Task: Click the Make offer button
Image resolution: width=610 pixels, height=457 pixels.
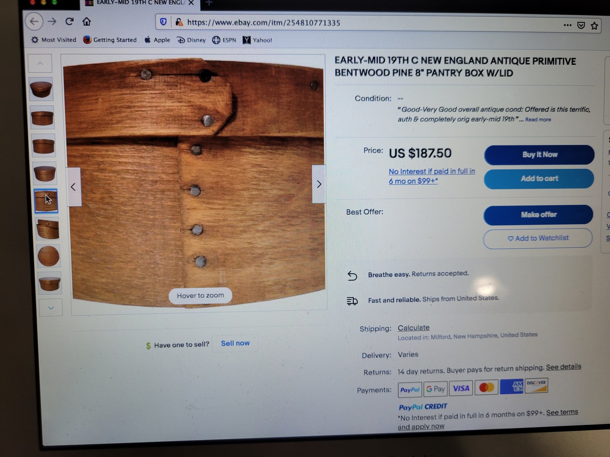Action: [x=538, y=215]
